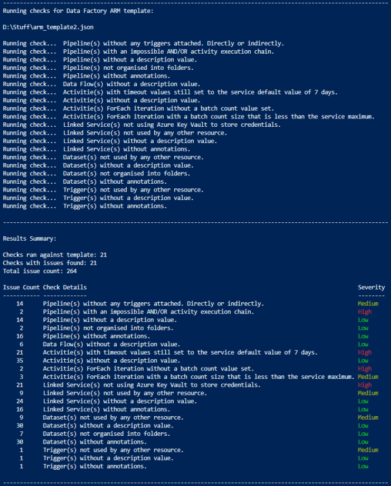391x486 pixels.
Task: Click the first 'Running check...' line about triggers attached
Action: tap(143, 43)
